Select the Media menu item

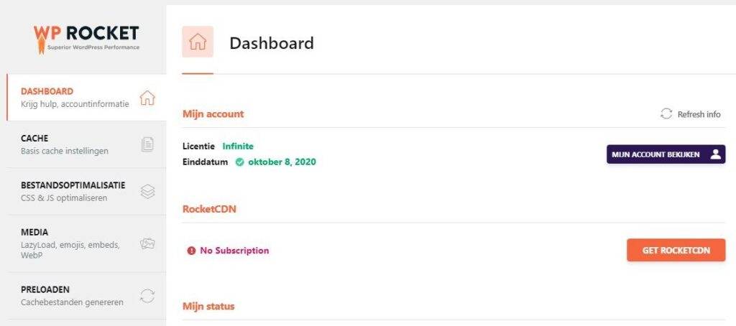coord(70,243)
